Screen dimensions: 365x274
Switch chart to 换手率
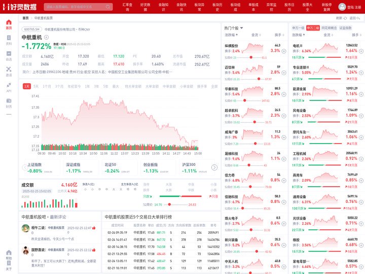pos(202,86)
